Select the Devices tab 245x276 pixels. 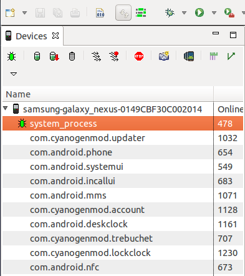point(31,36)
